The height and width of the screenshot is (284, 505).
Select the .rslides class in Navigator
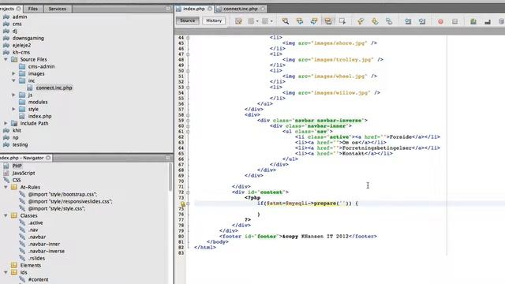point(37,258)
